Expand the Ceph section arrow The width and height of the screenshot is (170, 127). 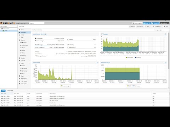[x=29, y=76]
